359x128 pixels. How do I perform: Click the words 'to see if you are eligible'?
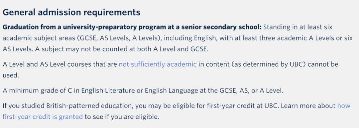[122, 117]
